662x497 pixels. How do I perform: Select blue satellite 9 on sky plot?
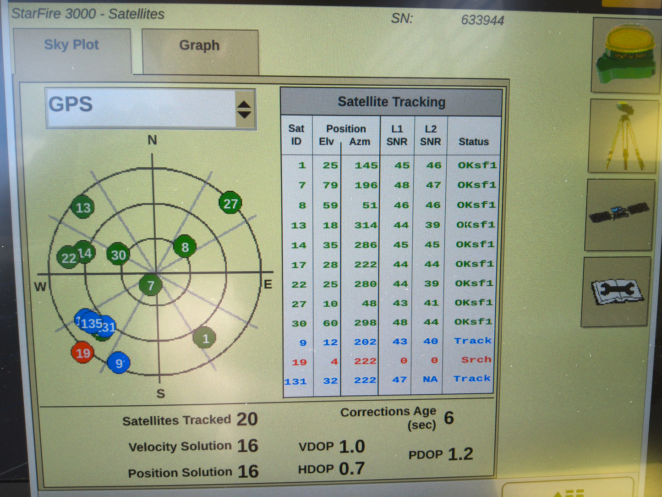coord(119,363)
